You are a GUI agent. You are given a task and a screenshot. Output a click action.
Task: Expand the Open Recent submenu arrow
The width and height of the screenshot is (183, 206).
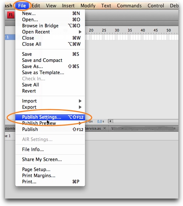(80, 32)
